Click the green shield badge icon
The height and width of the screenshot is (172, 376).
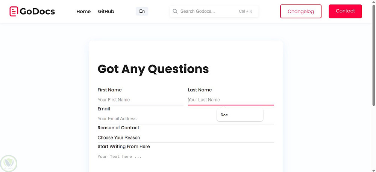click(9, 163)
